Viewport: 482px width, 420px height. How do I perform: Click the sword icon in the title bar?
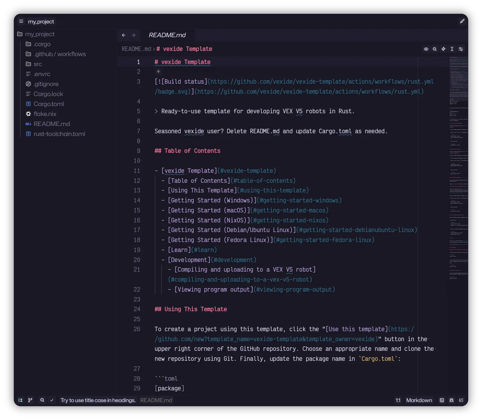462,21
